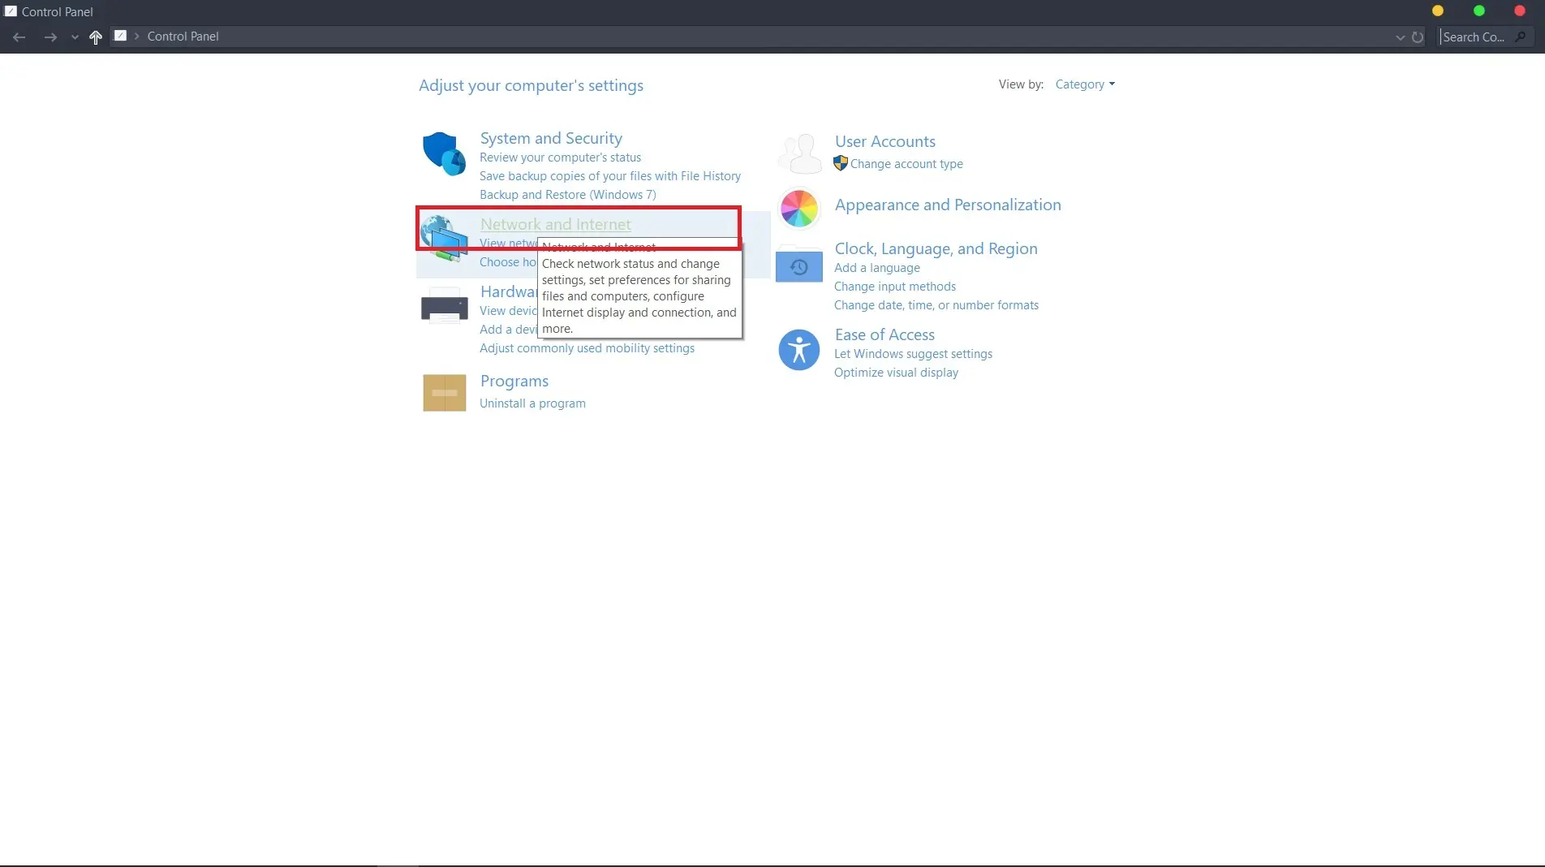Open System and Security heading link

click(551, 138)
